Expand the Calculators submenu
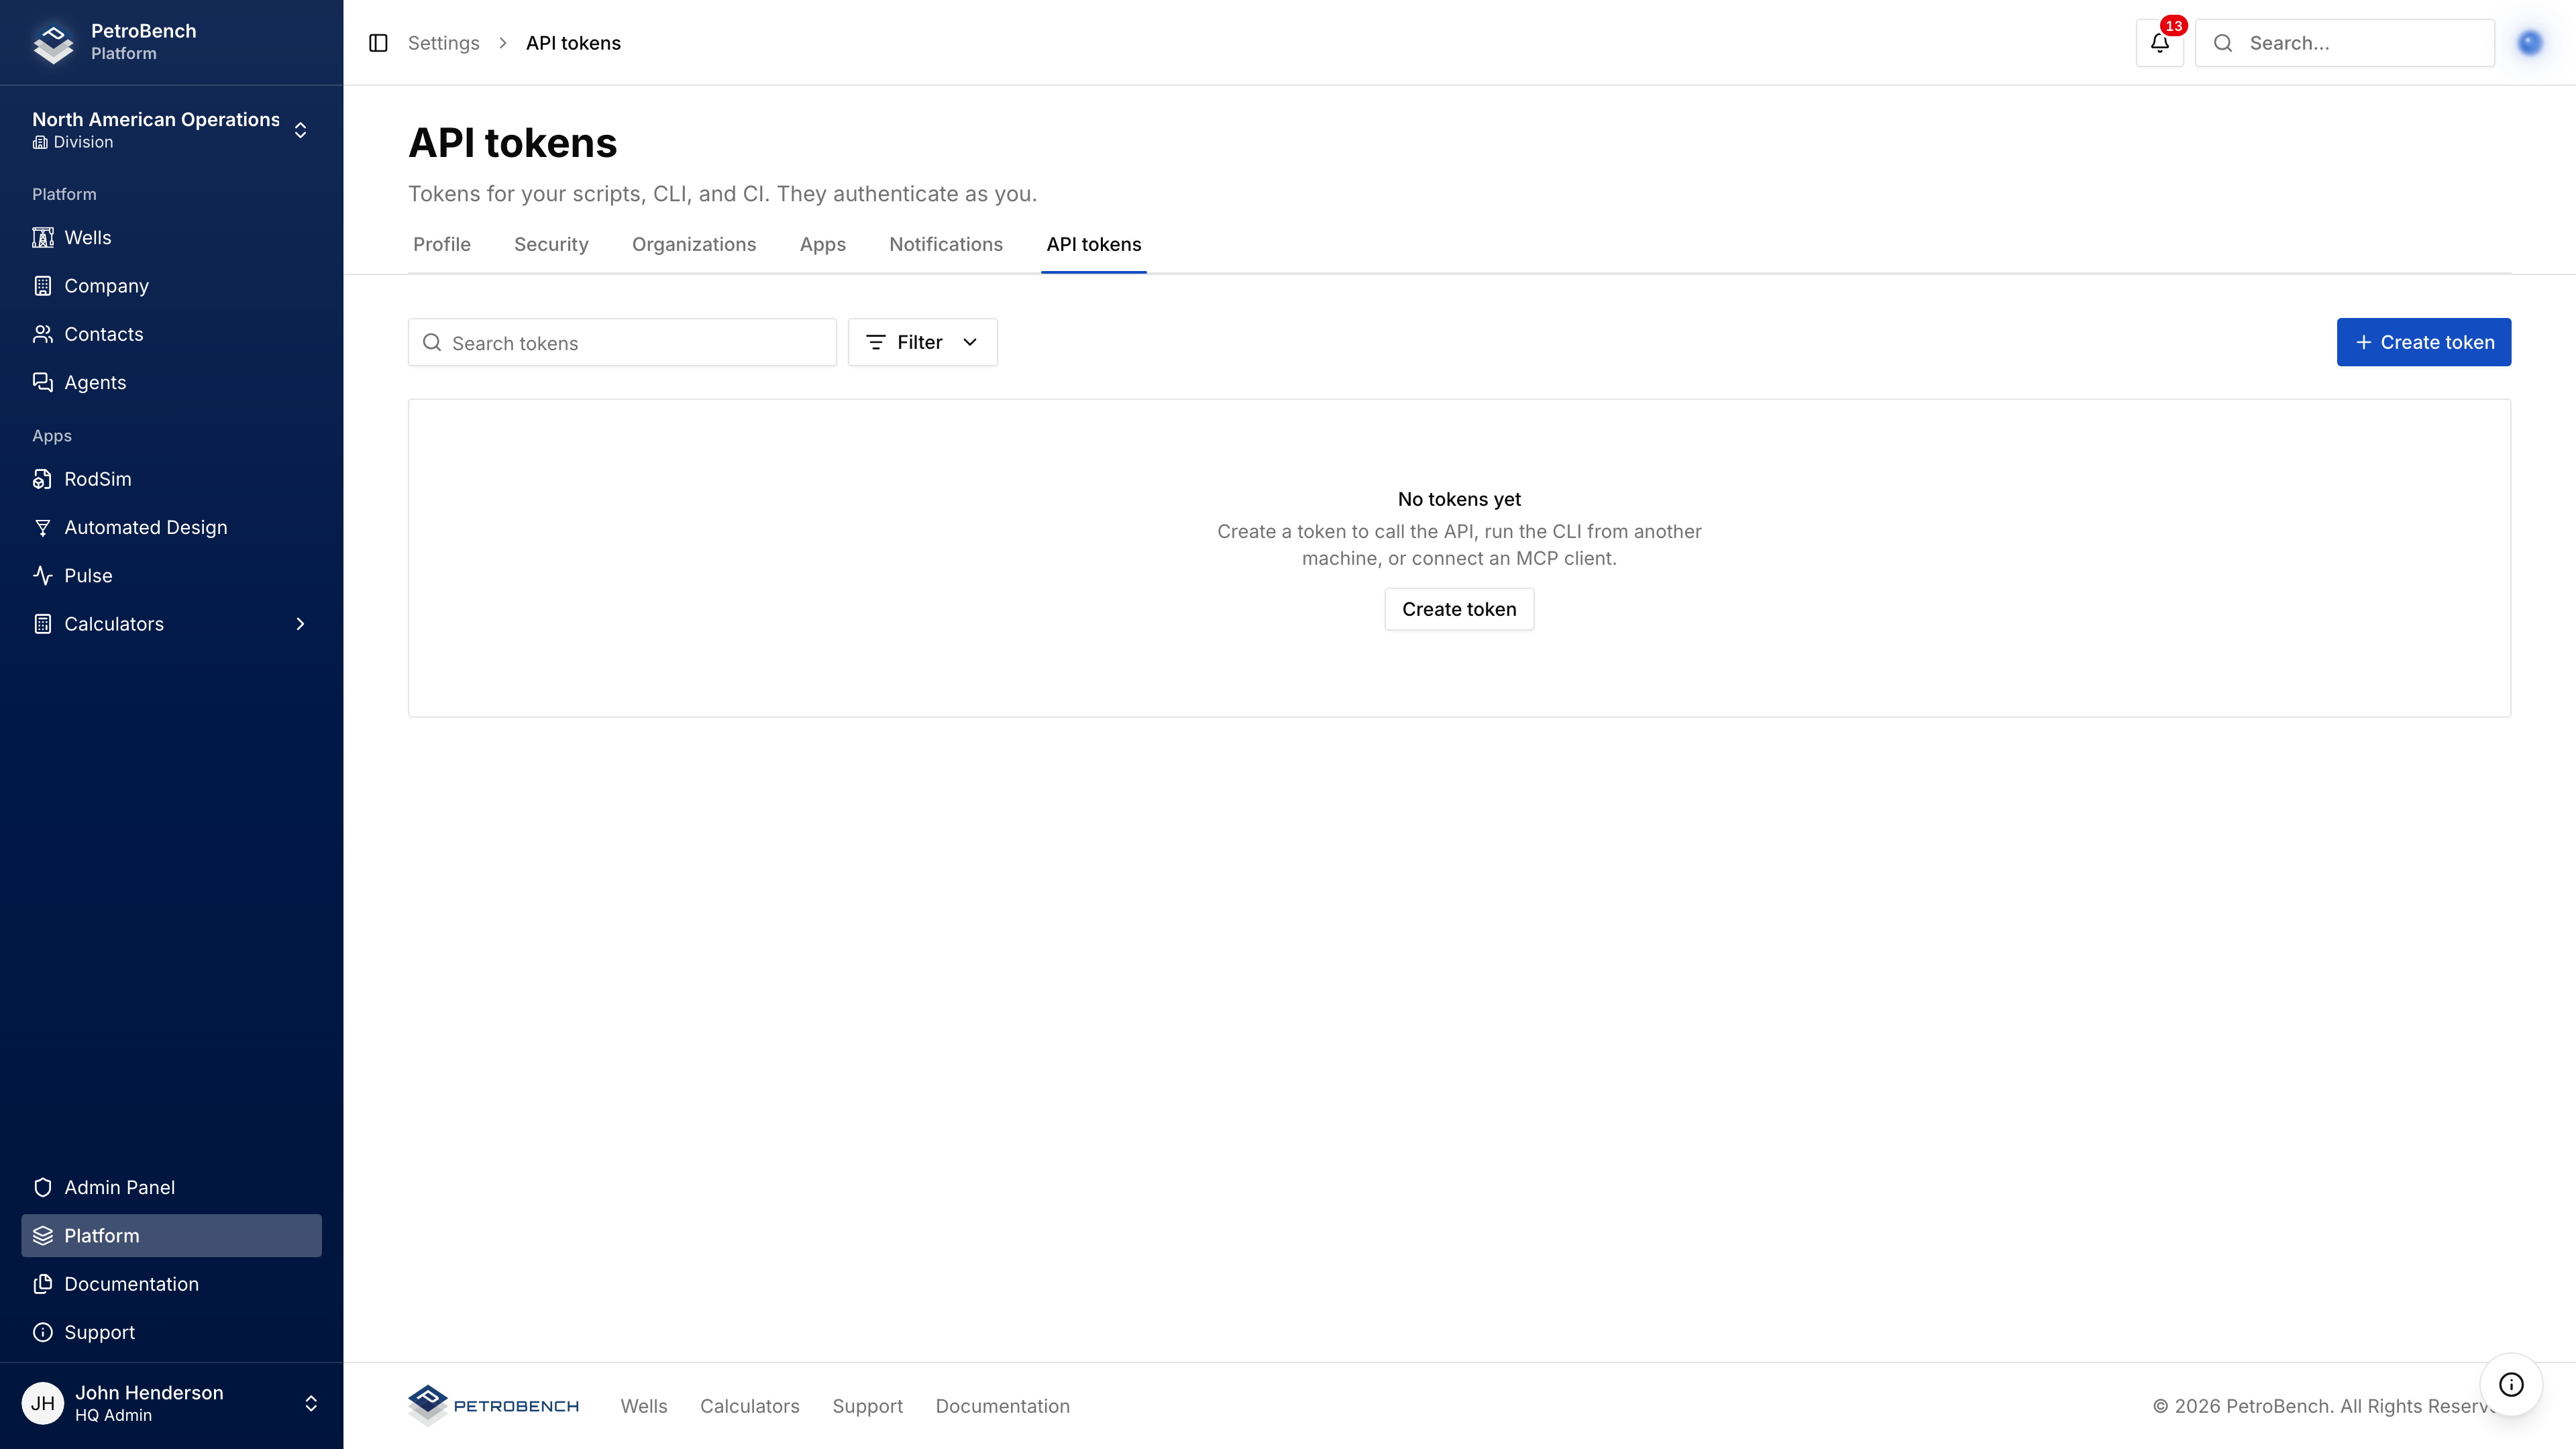This screenshot has width=2576, height=1449. [x=171, y=624]
